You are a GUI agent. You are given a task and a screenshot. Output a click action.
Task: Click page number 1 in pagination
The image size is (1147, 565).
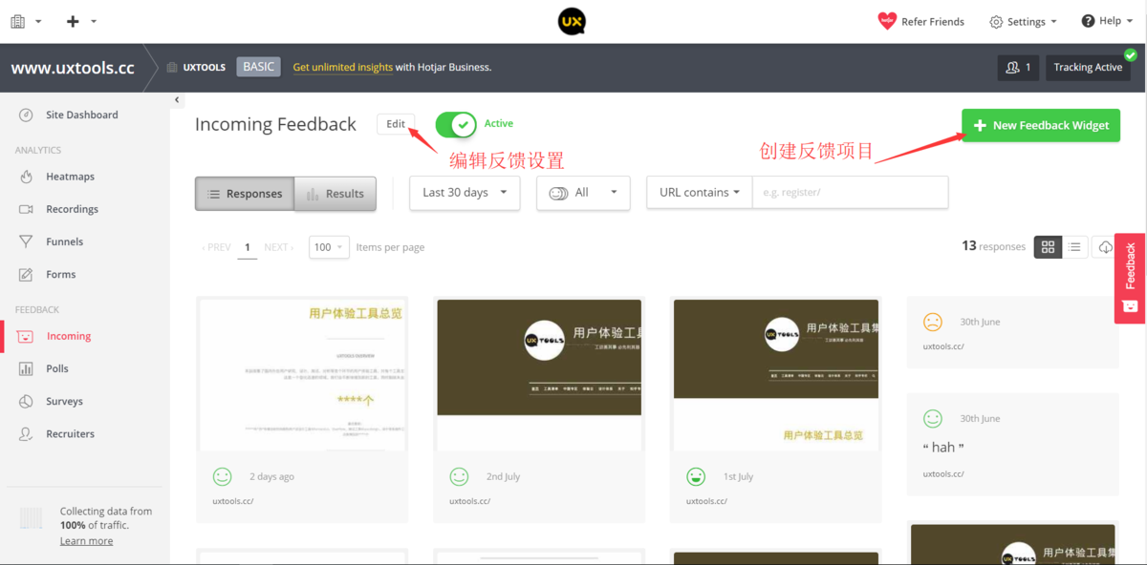click(247, 247)
